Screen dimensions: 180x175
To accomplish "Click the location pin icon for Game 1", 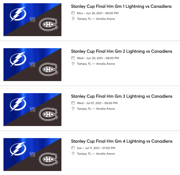I will click(x=73, y=19).
